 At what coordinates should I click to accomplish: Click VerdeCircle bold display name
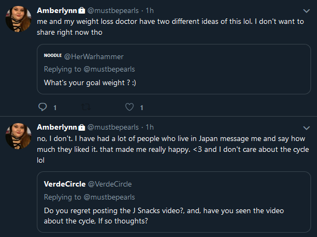click(64, 184)
